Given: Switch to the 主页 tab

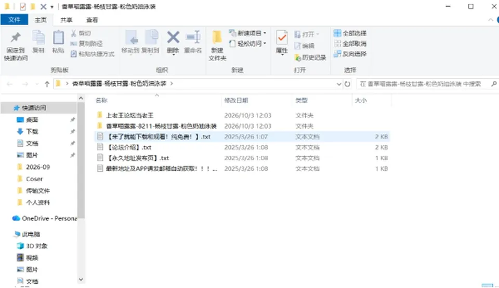Looking at the screenshot, I should point(41,20).
